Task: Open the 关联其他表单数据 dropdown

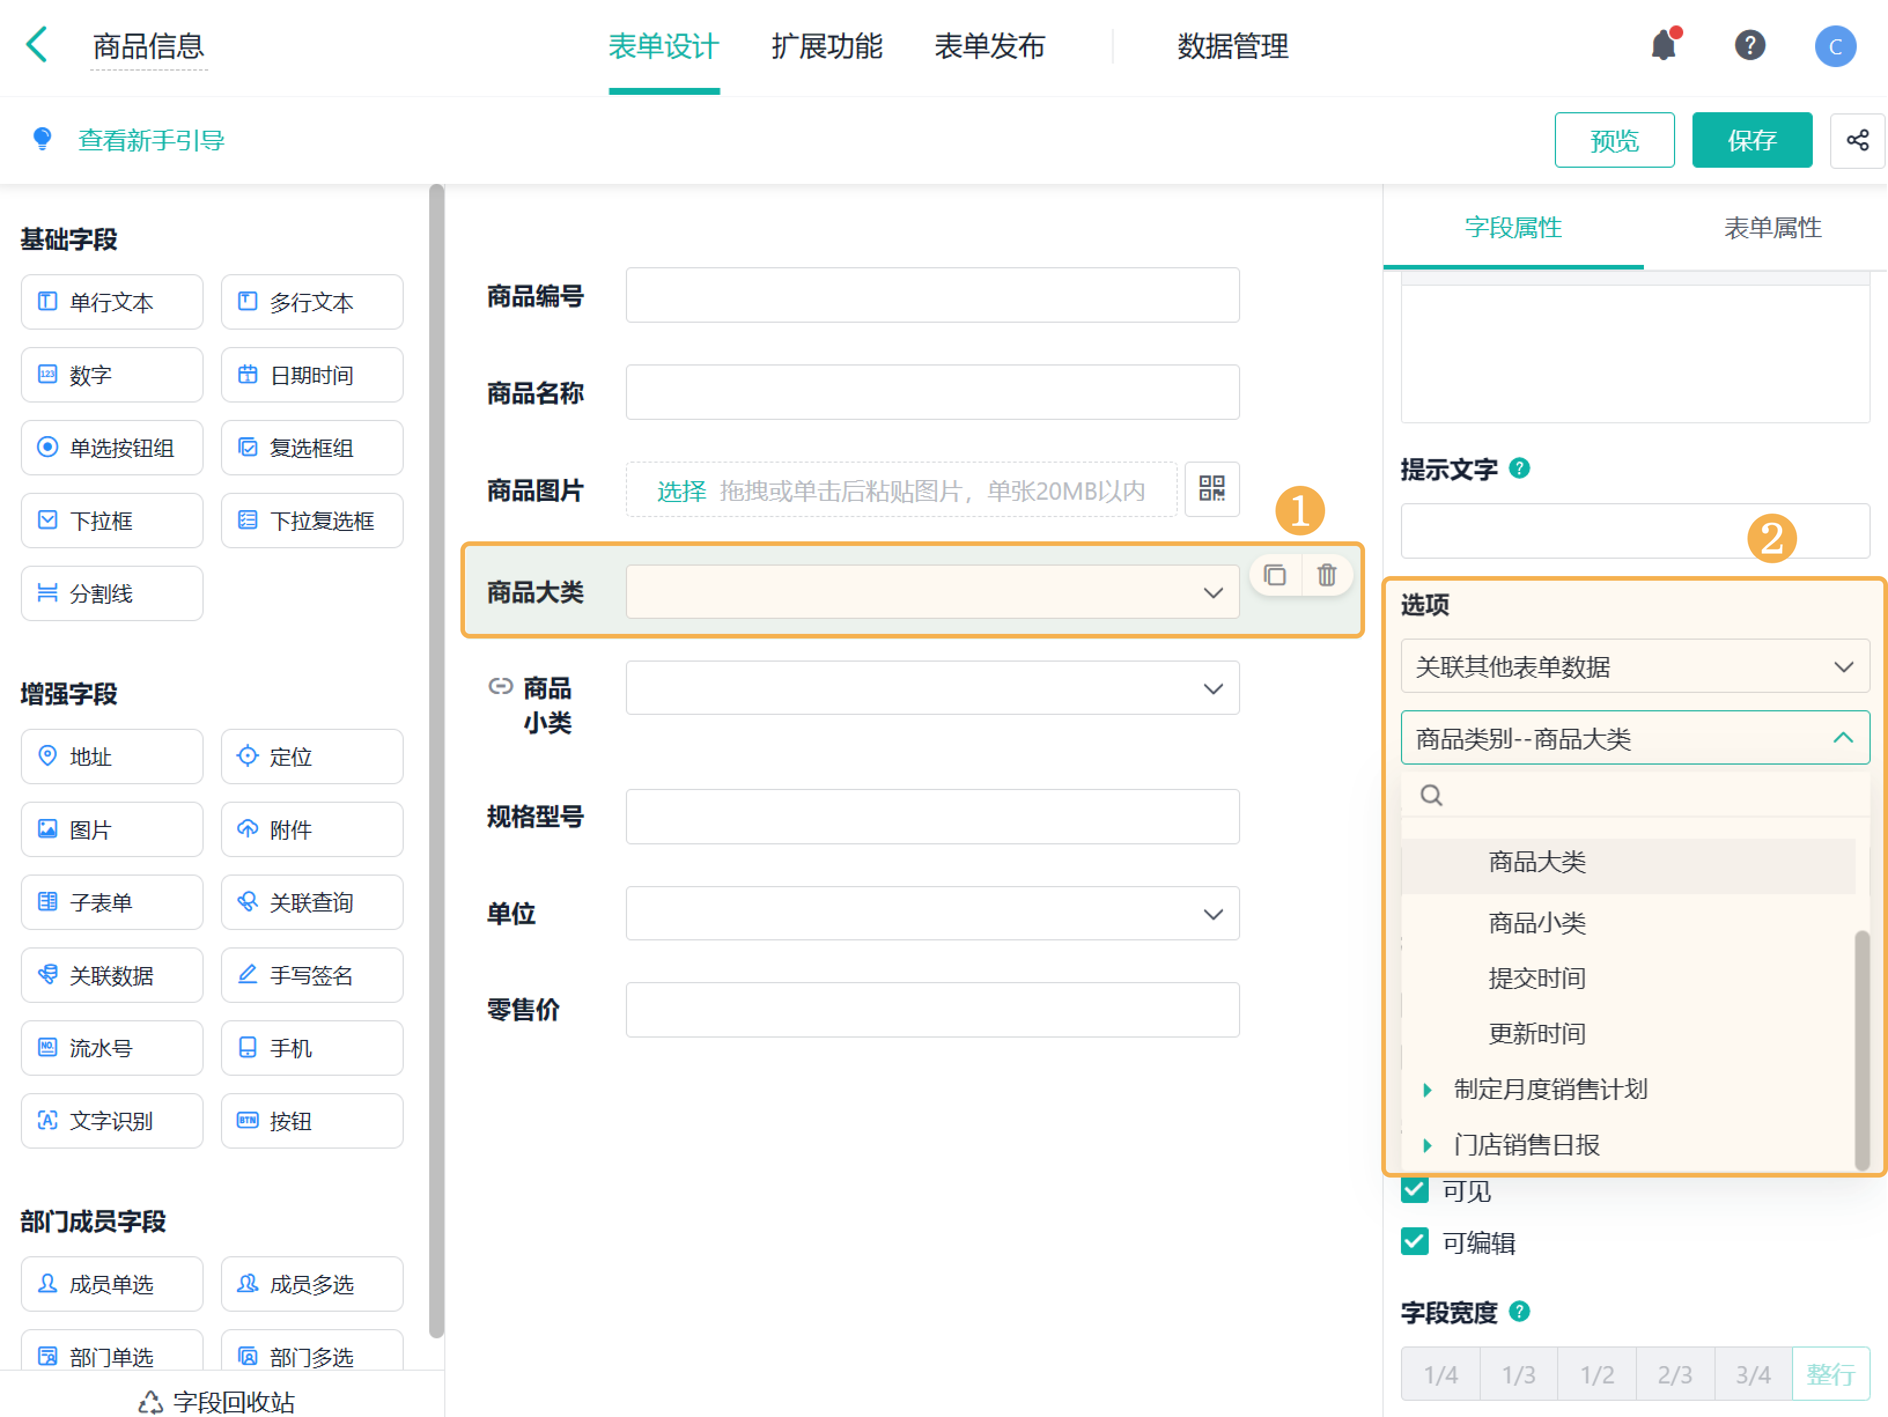Action: (1633, 666)
